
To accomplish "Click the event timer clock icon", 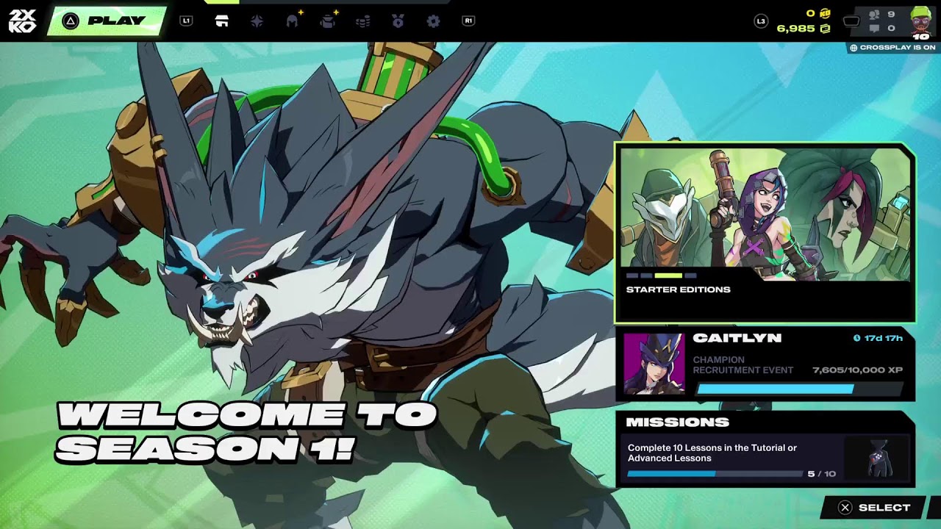I will coord(856,339).
